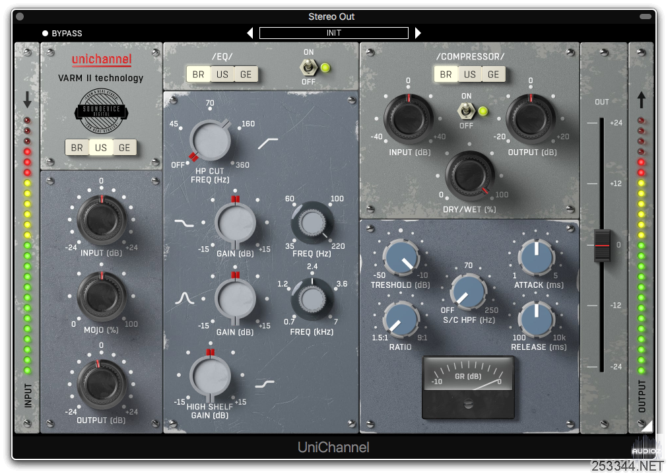Click the window close dot in title bar
668x474 pixels.
[x=20, y=17]
